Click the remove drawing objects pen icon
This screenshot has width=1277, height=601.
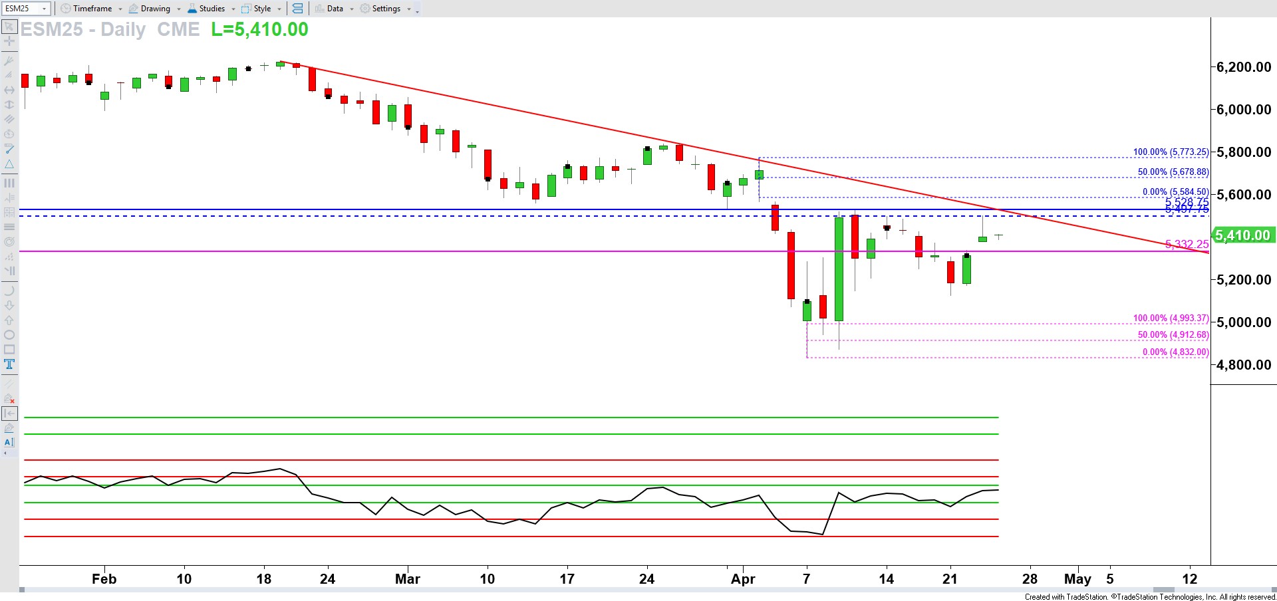click(9, 398)
